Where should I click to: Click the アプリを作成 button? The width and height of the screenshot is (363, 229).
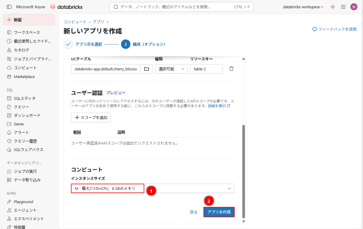(x=219, y=212)
